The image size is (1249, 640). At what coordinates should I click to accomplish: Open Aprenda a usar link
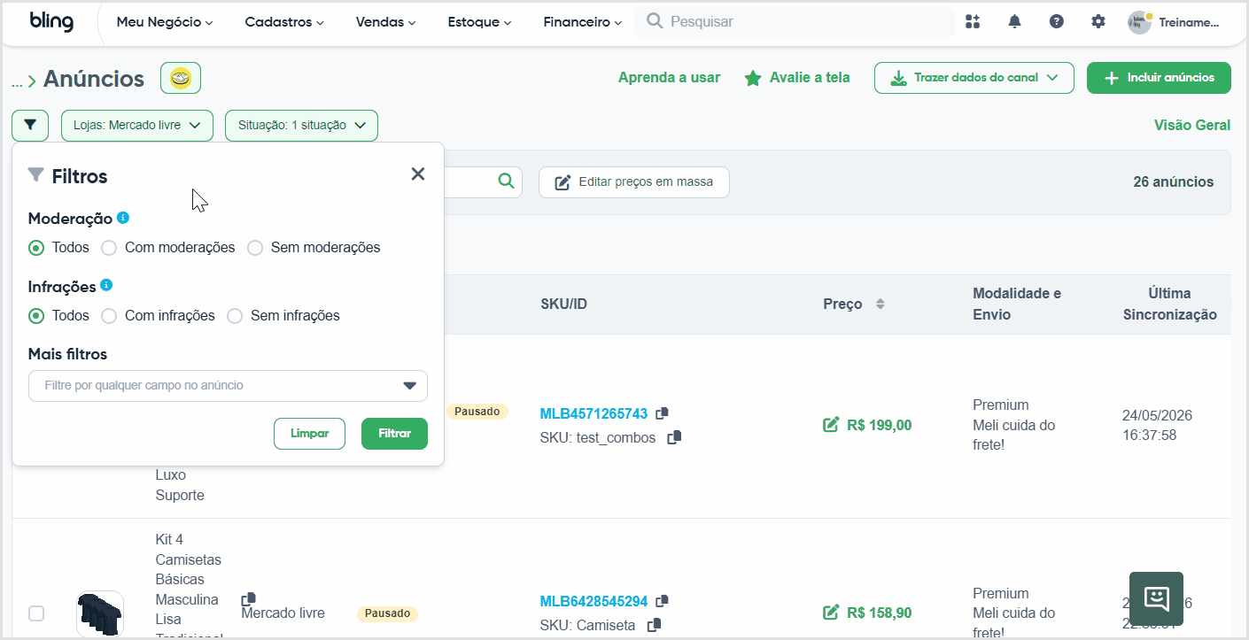[x=669, y=78]
